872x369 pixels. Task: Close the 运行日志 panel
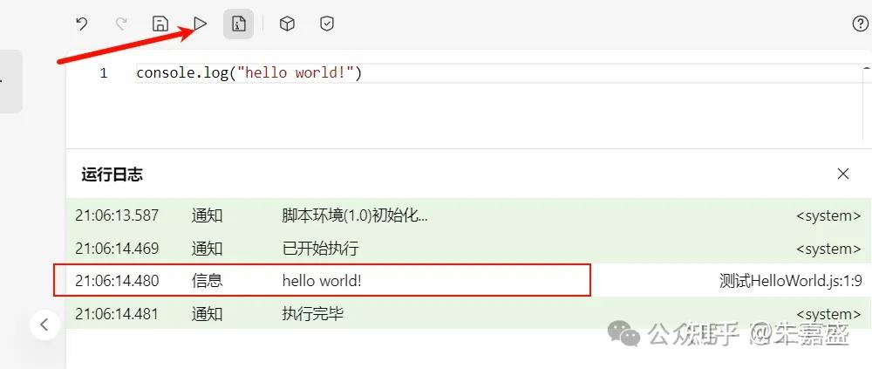843,174
